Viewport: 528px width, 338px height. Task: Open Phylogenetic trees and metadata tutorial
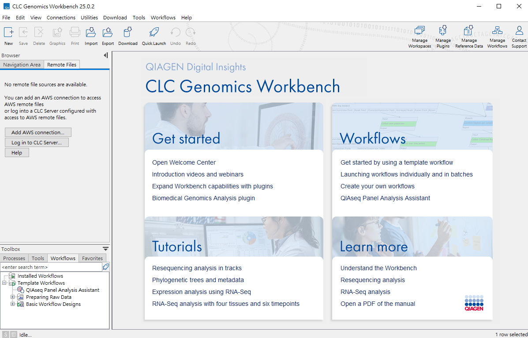pyautogui.click(x=198, y=280)
